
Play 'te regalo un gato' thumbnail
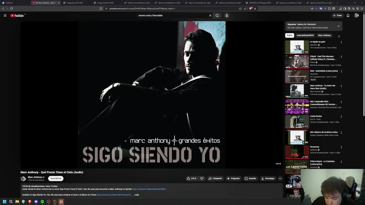(297, 47)
